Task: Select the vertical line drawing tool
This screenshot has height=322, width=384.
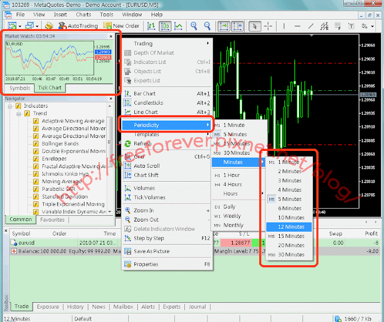Action: click(x=284, y=26)
